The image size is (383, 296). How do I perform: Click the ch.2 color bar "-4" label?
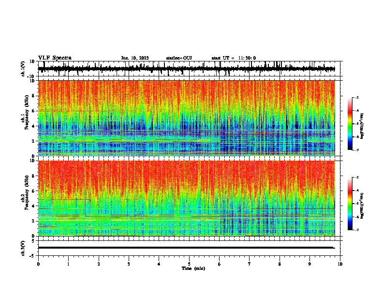(x=357, y=191)
